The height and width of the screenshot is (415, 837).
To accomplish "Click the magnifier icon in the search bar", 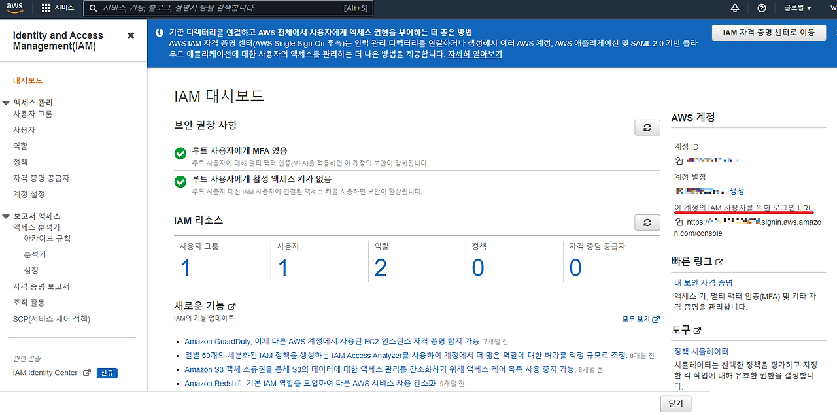I will [x=94, y=8].
